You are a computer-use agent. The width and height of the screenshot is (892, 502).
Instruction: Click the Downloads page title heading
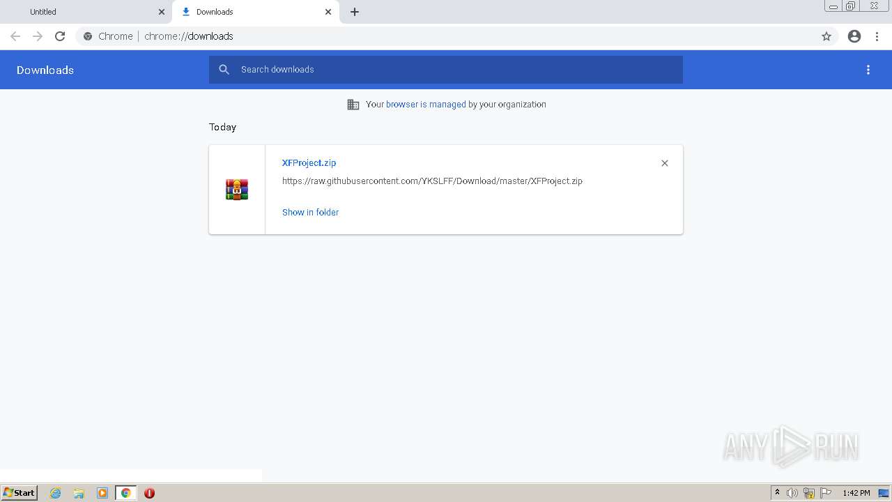(x=45, y=70)
